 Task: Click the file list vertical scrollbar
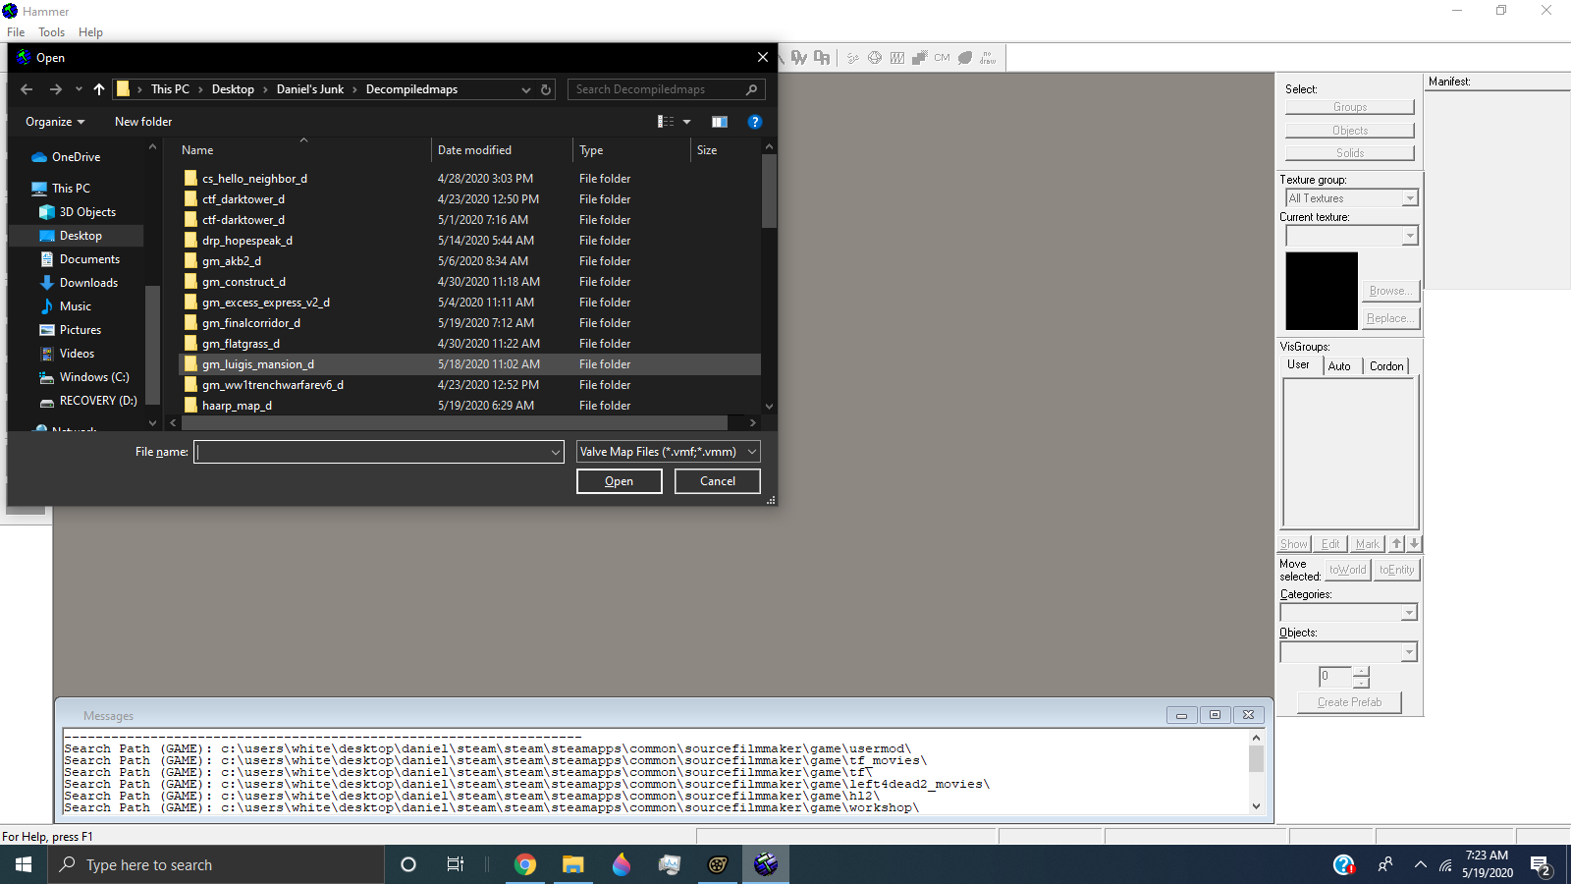click(x=769, y=191)
